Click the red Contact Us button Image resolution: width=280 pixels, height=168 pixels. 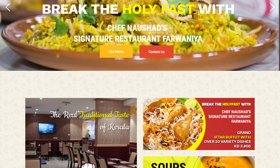pos(156,51)
